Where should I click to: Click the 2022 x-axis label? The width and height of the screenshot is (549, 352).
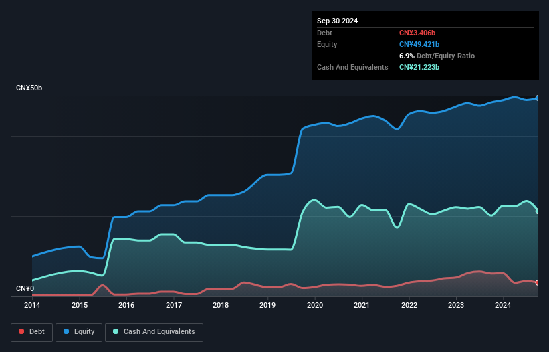pyautogui.click(x=409, y=305)
